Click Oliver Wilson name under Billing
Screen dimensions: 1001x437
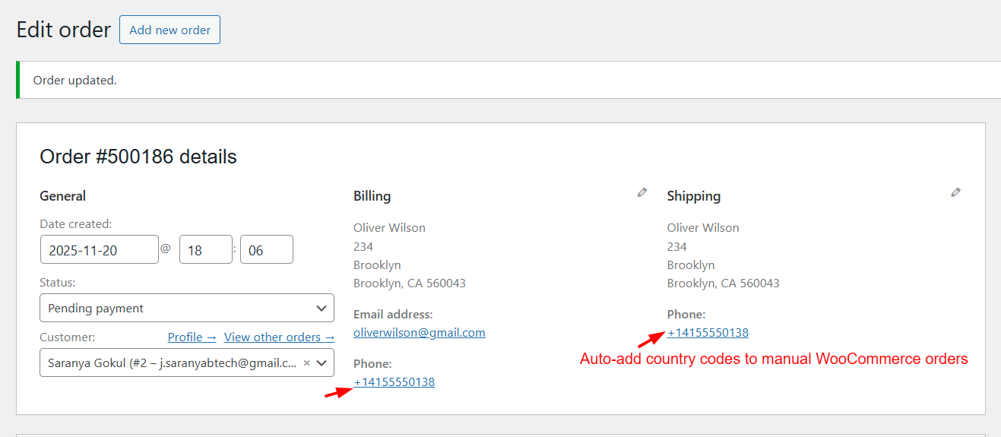(x=389, y=228)
